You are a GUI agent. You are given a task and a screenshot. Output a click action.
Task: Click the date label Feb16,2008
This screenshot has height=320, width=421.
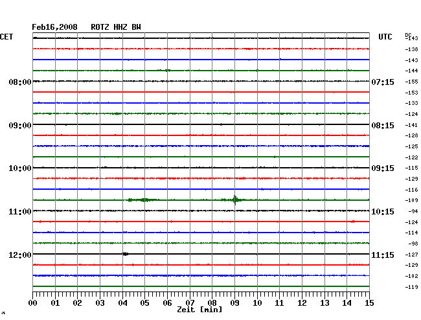54,27
